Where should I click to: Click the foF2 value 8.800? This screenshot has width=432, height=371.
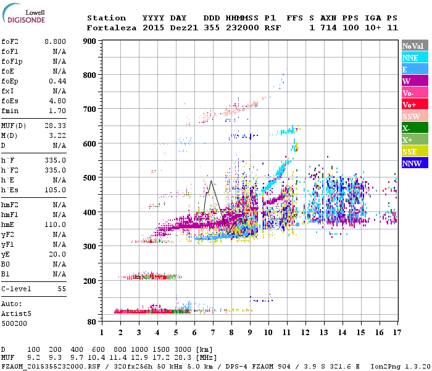[x=55, y=41]
